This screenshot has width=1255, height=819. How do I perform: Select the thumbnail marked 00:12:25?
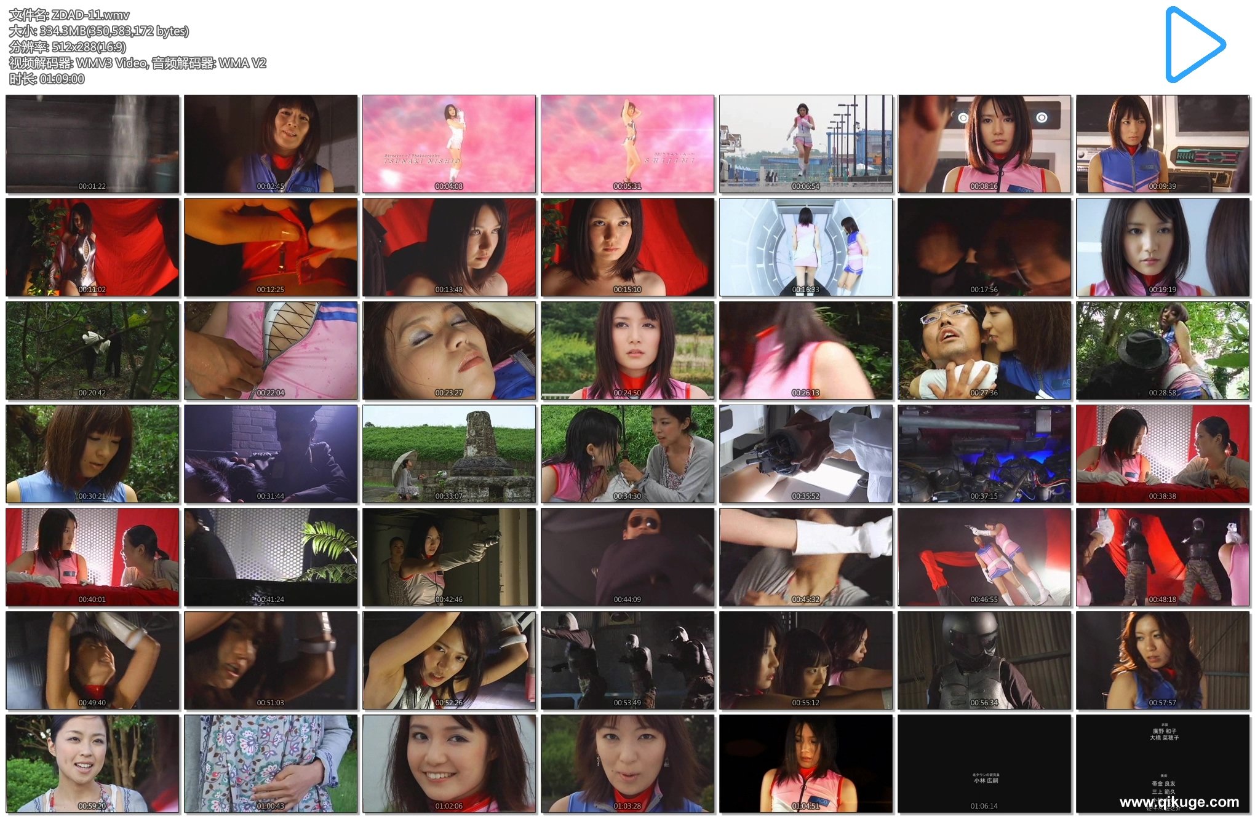(271, 247)
